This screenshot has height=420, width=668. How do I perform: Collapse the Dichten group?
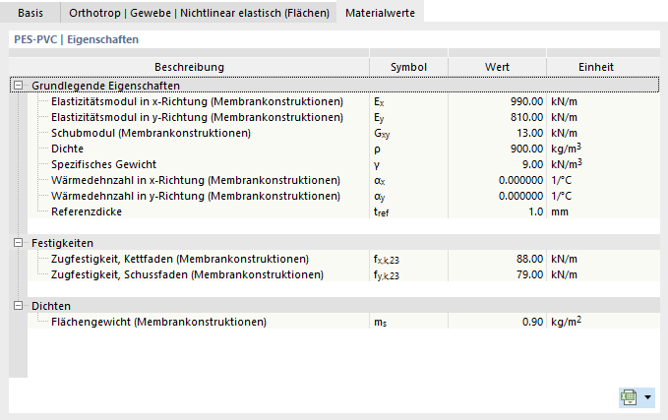(18, 306)
